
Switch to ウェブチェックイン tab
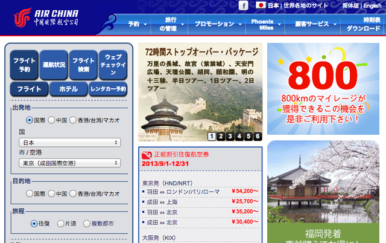click(x=113, y=65)
